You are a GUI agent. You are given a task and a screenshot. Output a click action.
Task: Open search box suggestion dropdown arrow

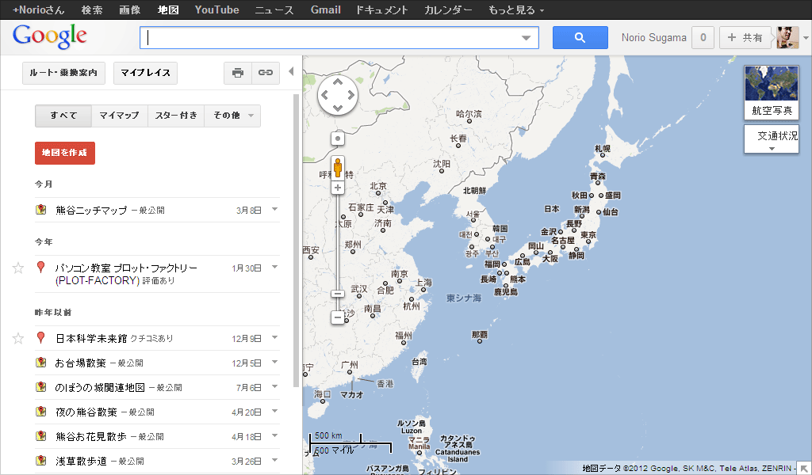pyautogui.click(x=527, y=38)
